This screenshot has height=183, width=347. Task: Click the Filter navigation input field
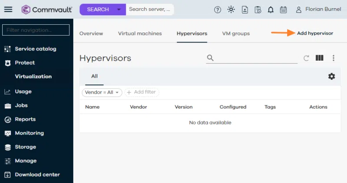[x=36, y=30]
